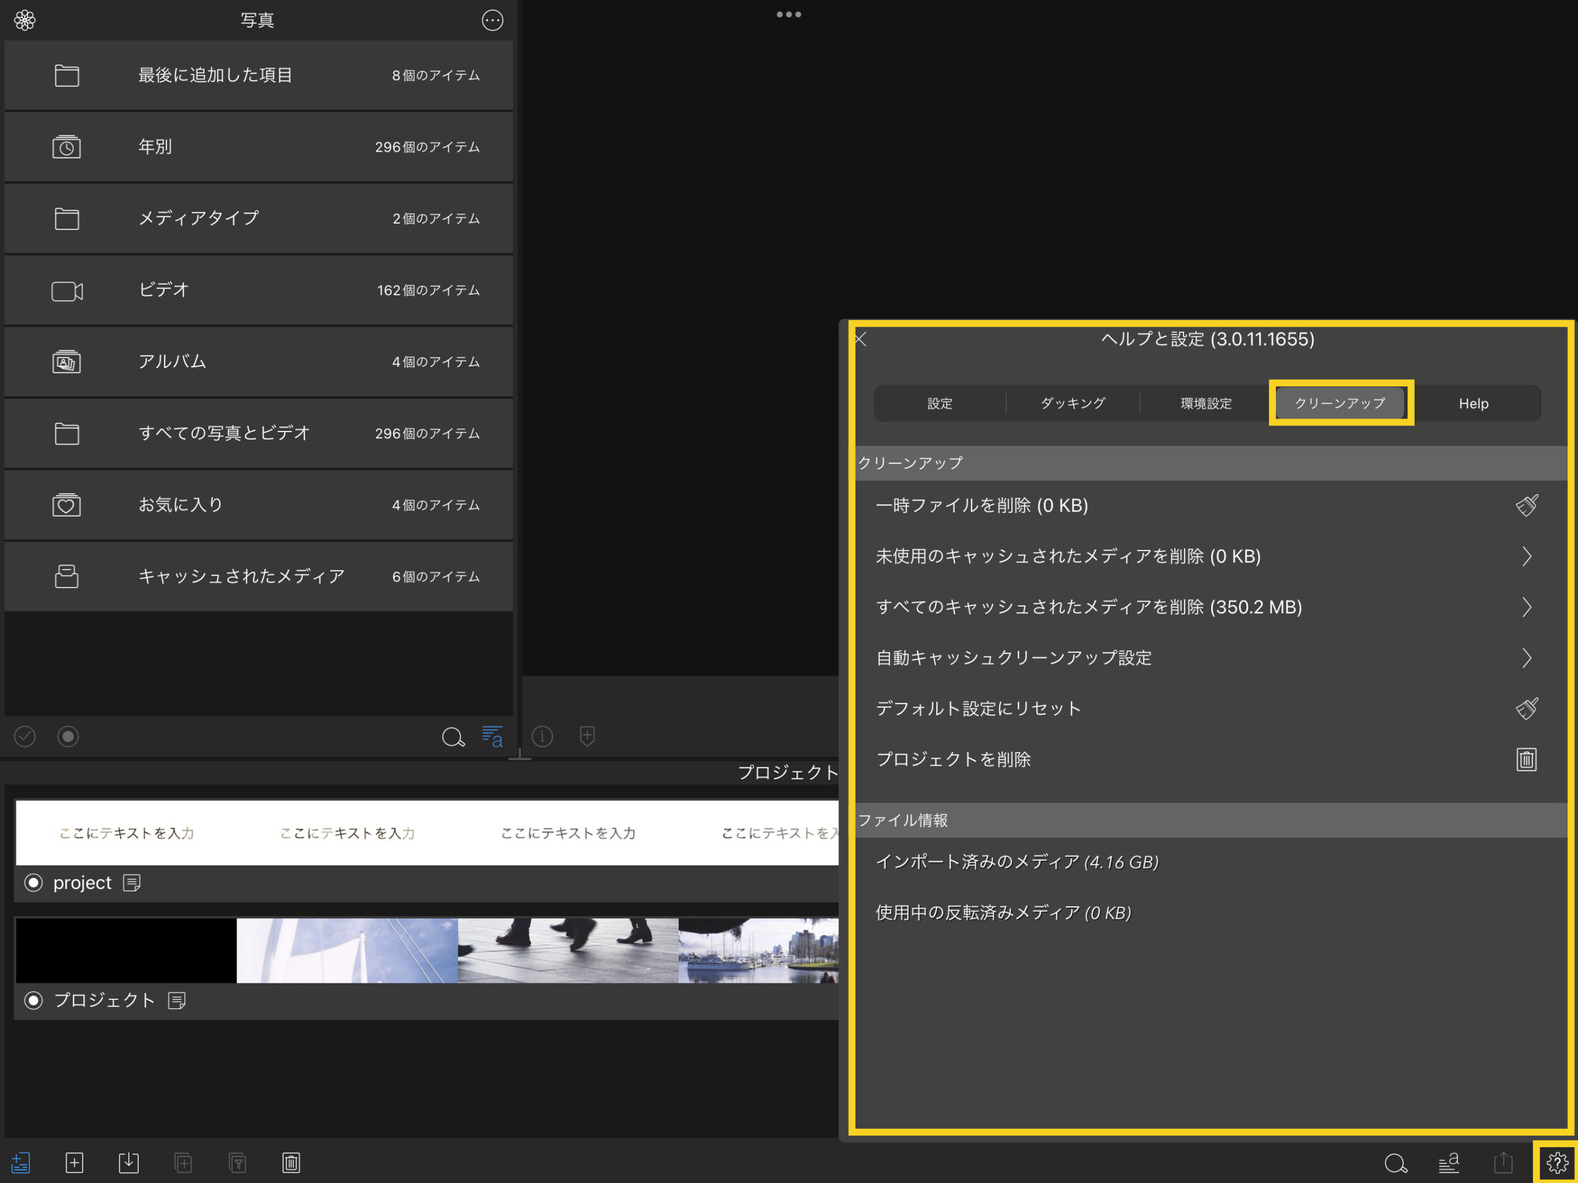The width and height of the screenshot is (1578, 1183).
Task: Open the more options circle in 写真 header
Action: (x=493, y=20)
